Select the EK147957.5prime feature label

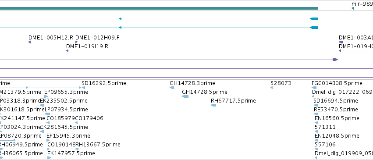click(x=71, y=153)
